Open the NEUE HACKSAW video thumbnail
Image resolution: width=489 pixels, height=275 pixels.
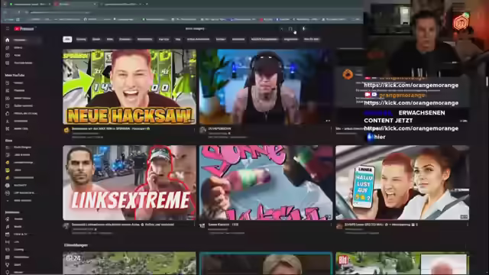(129, 86)
